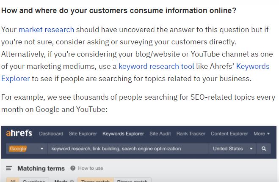279x182 pixels.
Task: Open the Google search engine dropdown
Action: tap(27, 149)
